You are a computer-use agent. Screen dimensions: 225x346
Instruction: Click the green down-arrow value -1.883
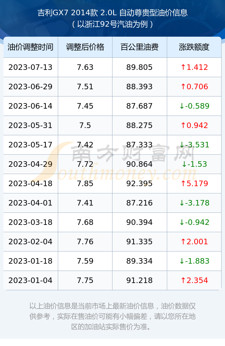[194, 261]
